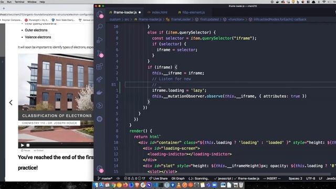
Task: Click the '{..}: Scanning..' status item
Action: tap(198, 178)
